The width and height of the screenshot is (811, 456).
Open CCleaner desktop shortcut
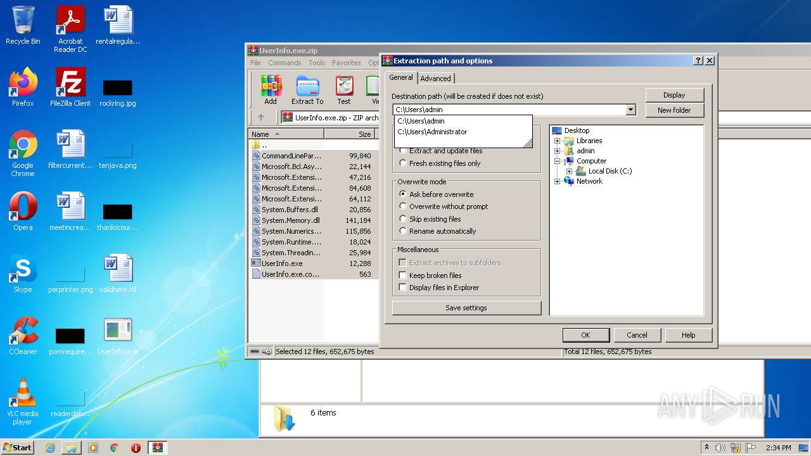pyautogui.click(x=23, y=336)
